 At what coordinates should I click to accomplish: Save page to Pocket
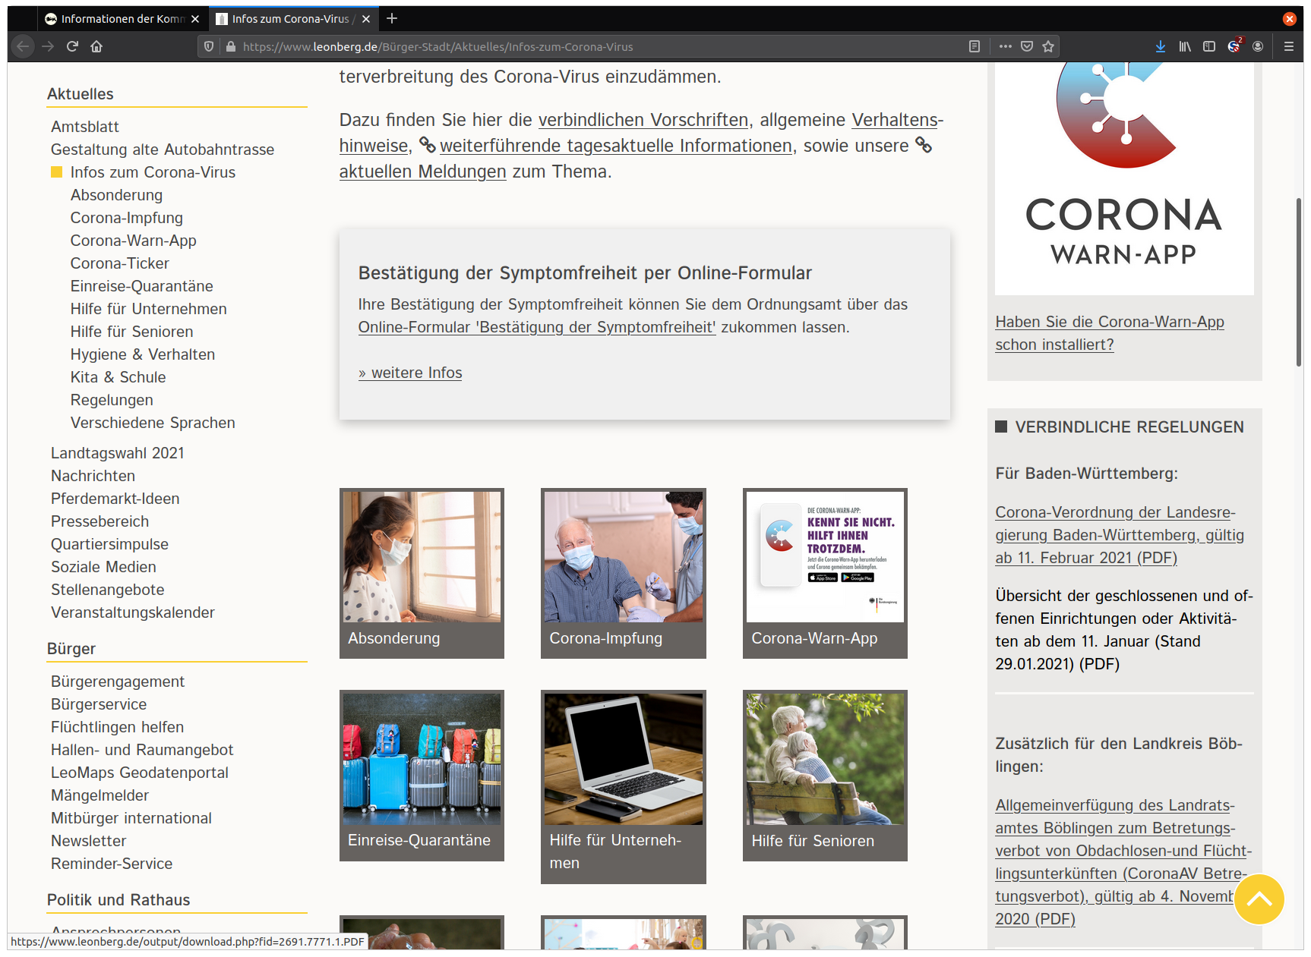tap(1027, 46)
